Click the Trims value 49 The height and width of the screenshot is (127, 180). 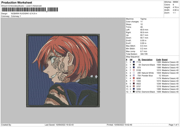pyautogui.click(x=141, y=27)
